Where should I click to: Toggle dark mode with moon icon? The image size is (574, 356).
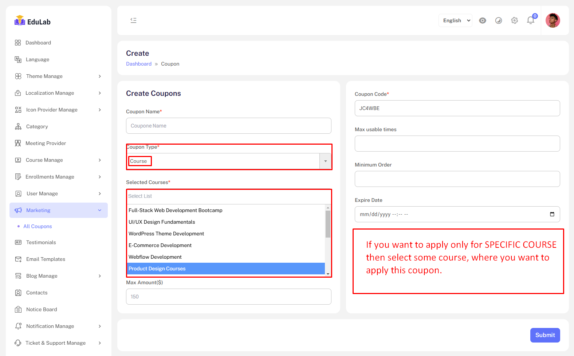(x=499, y=20)
